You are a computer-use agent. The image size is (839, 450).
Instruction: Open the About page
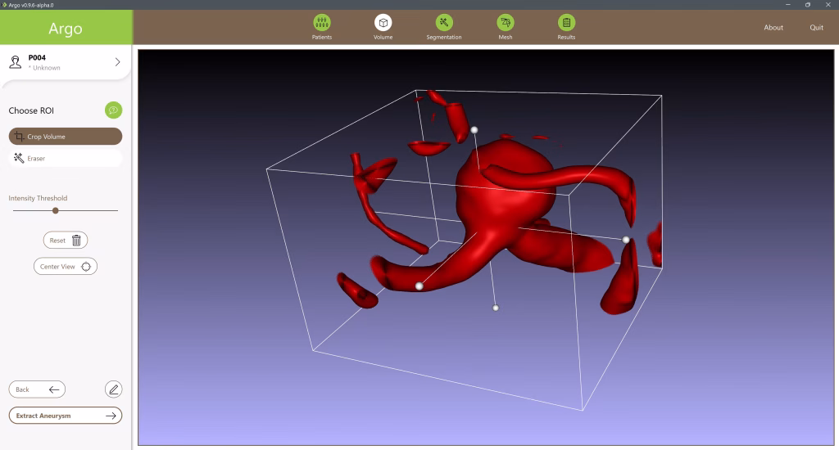773,28
